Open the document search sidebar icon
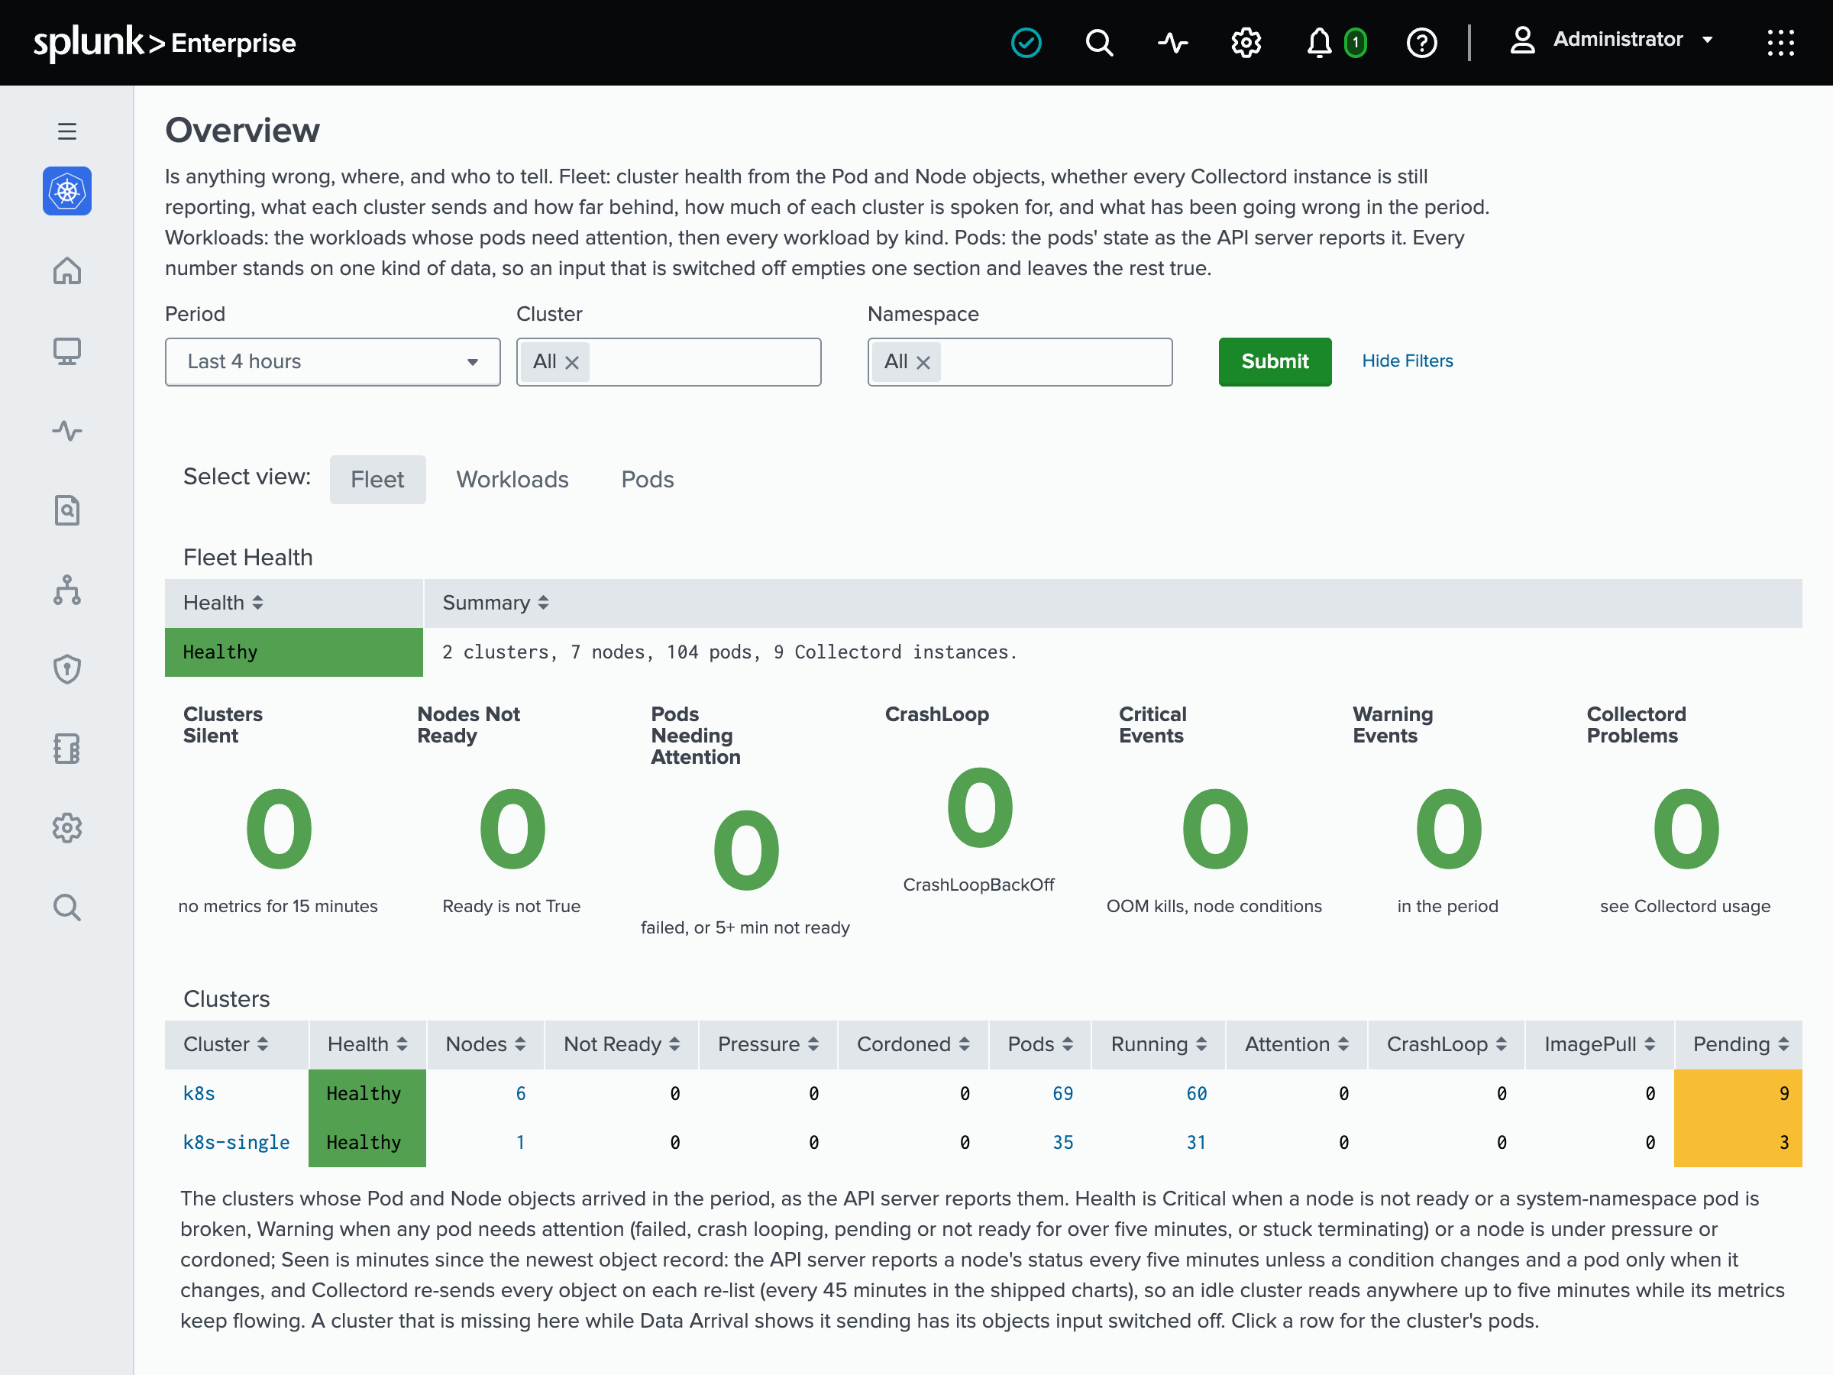 click(x=67, y=510)
